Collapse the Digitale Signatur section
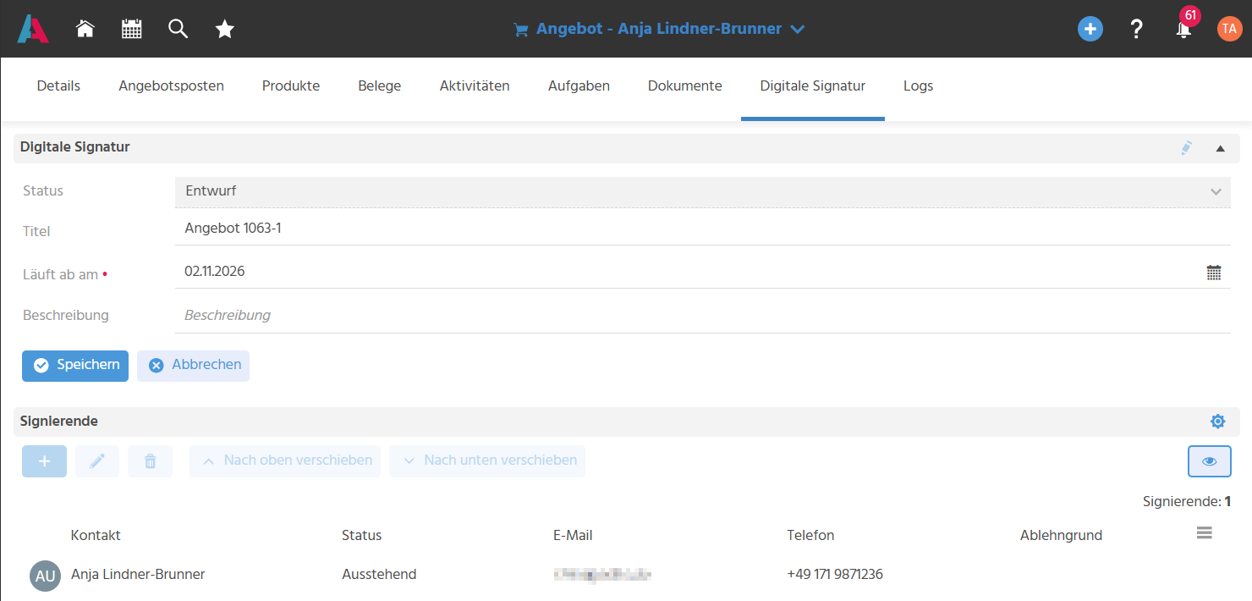1252x601 pixels. pos(1220,148)
